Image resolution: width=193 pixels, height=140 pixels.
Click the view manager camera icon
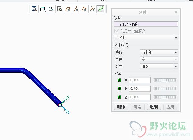(x=60, y=9)
